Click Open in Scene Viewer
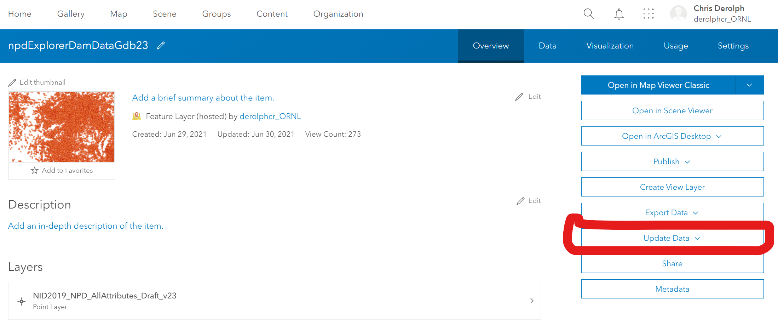Image resolution: width=778 pixels, height=325 pixels. (x=672, y=110)
